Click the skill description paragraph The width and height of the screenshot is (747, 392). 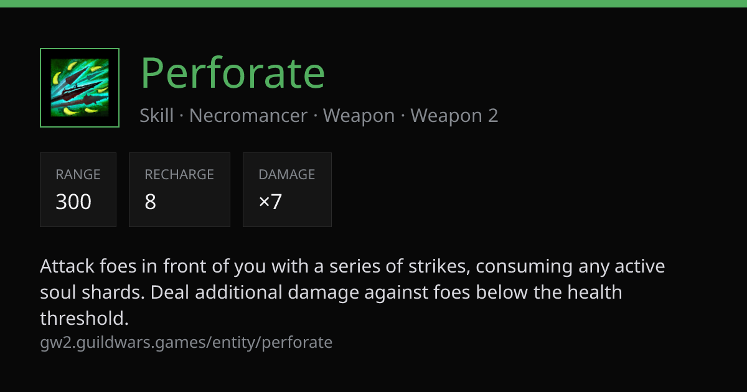[x=352, y=292]
